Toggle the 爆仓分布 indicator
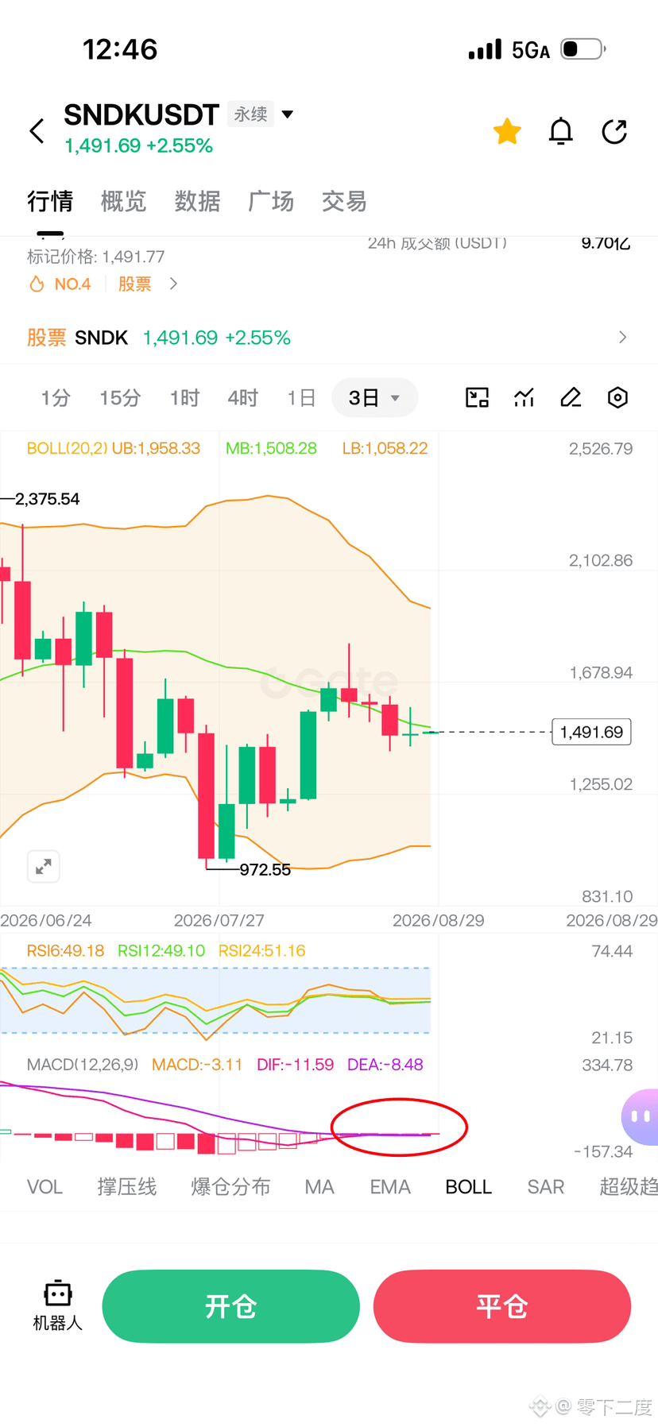Image resolution: width=658 pixels, height=1427 pixels. [230, 1187]
